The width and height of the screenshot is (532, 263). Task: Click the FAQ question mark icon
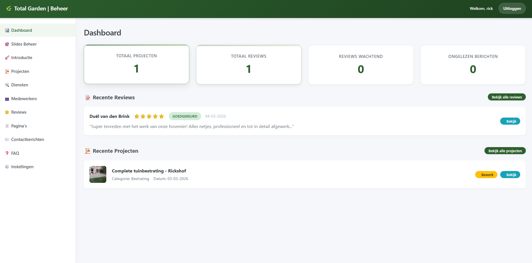point(7,153)
